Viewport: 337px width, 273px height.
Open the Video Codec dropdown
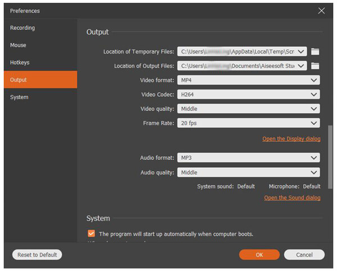(x=248, y=95)
